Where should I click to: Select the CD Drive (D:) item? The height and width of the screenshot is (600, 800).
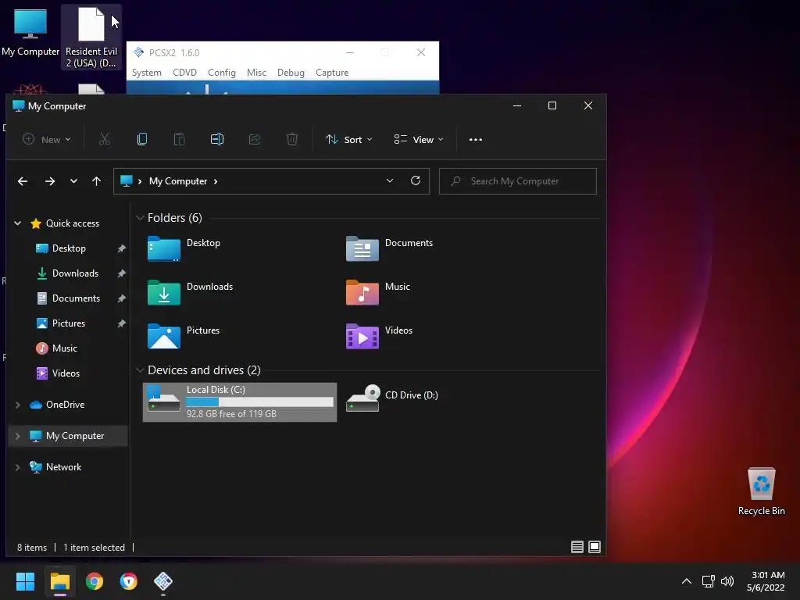(x=392, y=398)
